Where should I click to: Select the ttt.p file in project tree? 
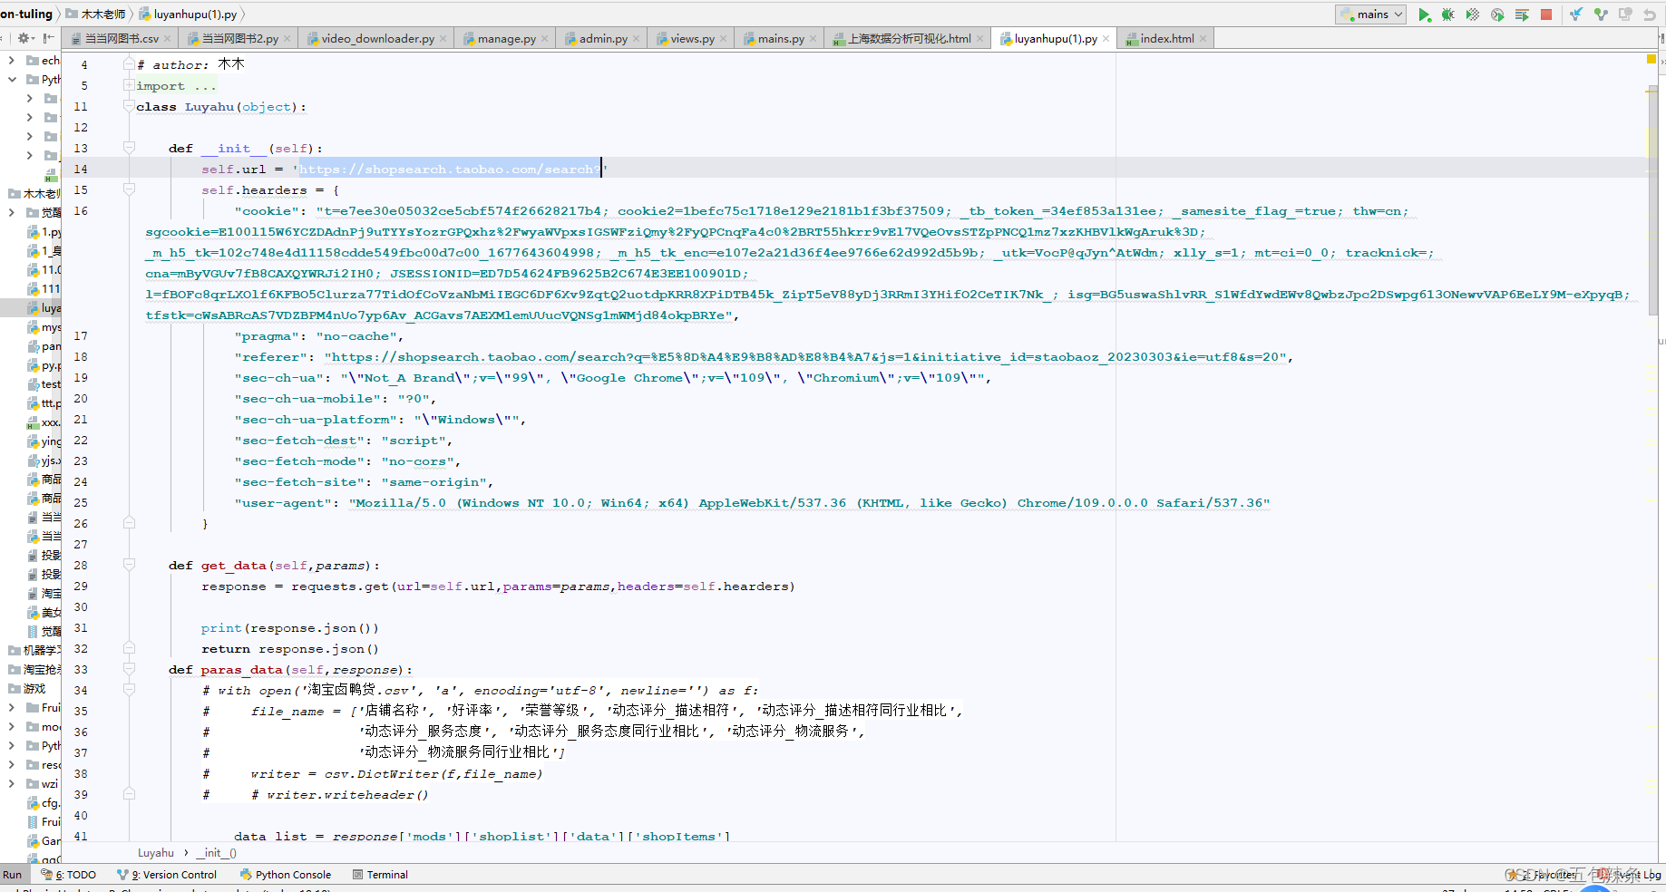(44, 403)
